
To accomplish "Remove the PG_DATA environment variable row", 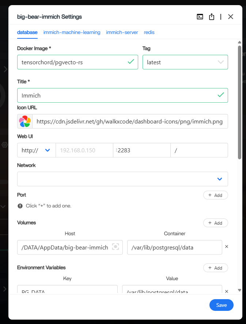I will (227, 291).
